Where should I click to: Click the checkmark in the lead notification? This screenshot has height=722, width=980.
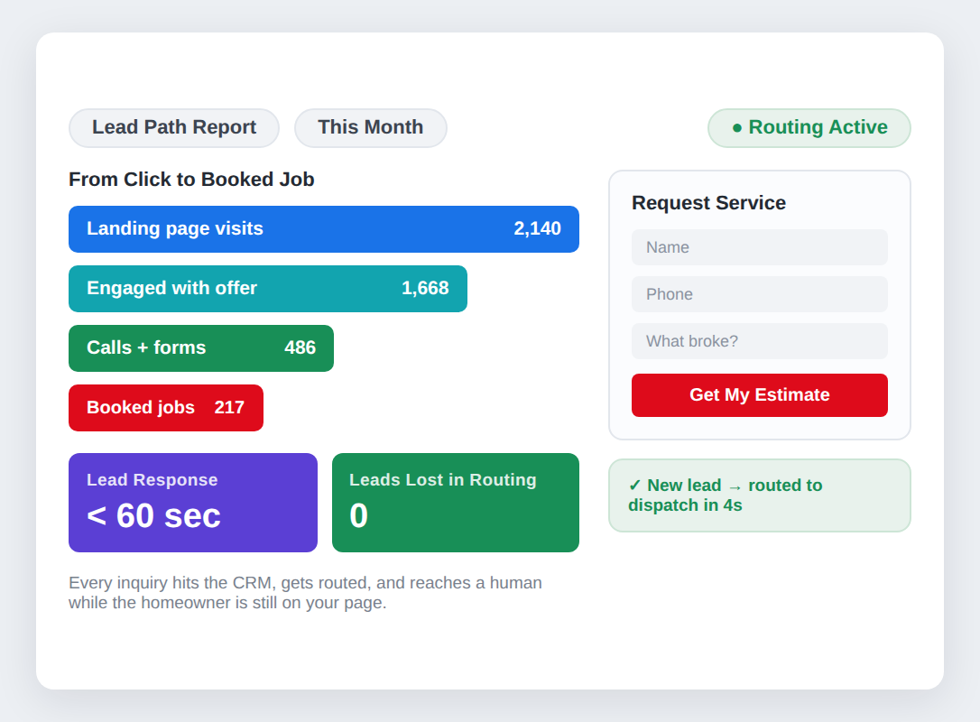[634, 486]
